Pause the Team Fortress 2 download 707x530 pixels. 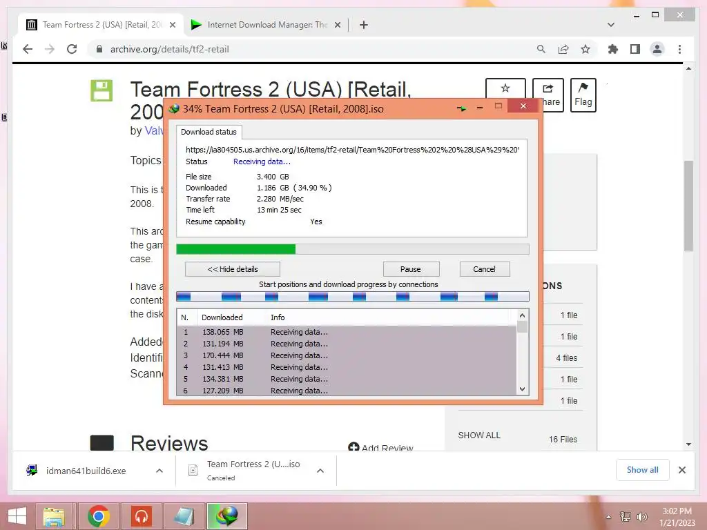click(411, 269)
